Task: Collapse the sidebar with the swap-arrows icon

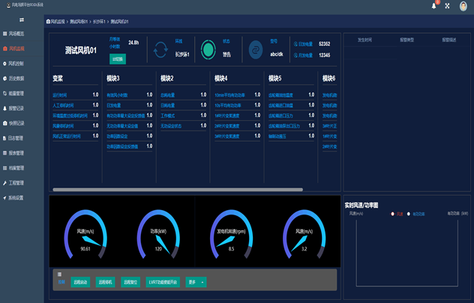Action: point(22,20)
